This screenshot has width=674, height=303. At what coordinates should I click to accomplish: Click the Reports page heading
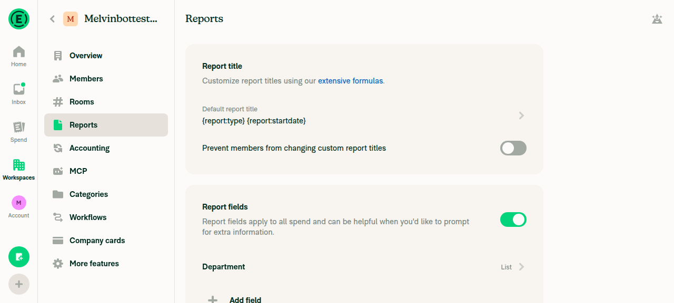click(204, 19)
